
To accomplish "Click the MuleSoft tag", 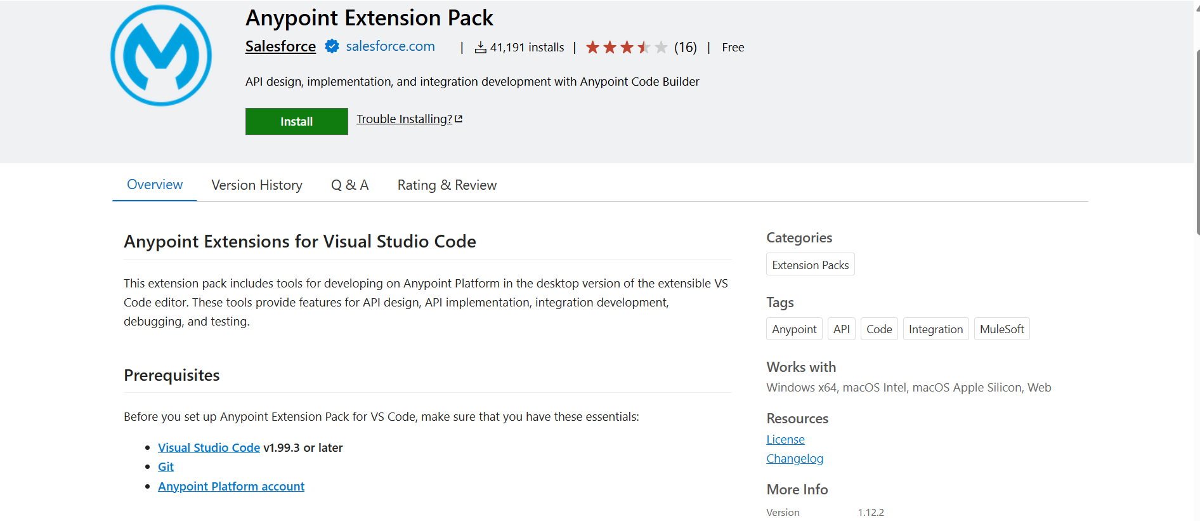I will point(1001,329).
